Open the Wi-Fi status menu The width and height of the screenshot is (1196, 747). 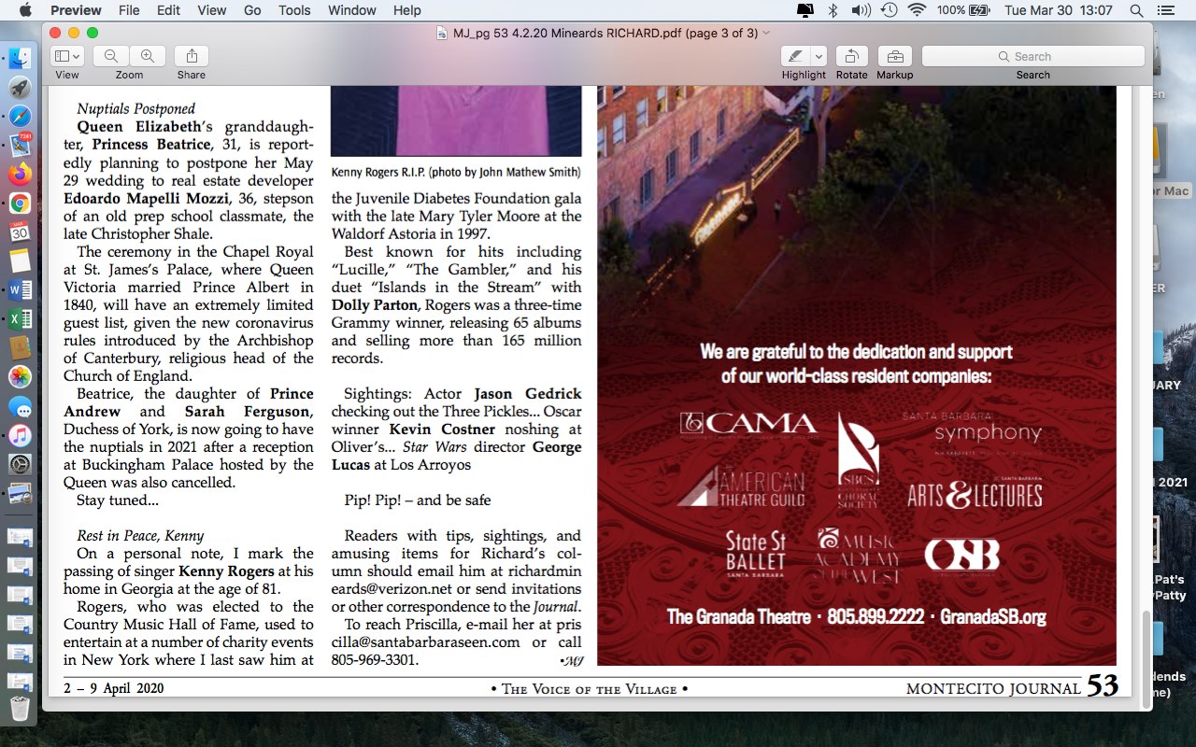pyautogui.click(x=917, y=10)
